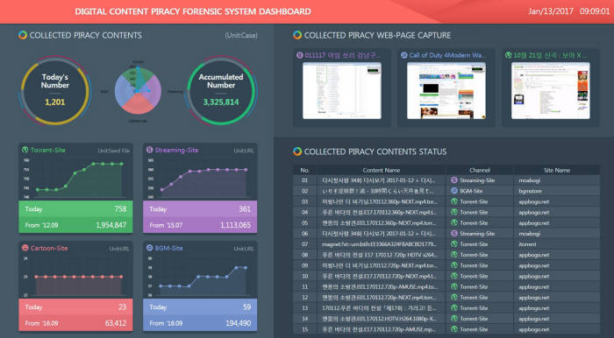Open the 011117 web-page capture thumbnail
The width and height of the screenshot is (614, 338).
point(342,91)
